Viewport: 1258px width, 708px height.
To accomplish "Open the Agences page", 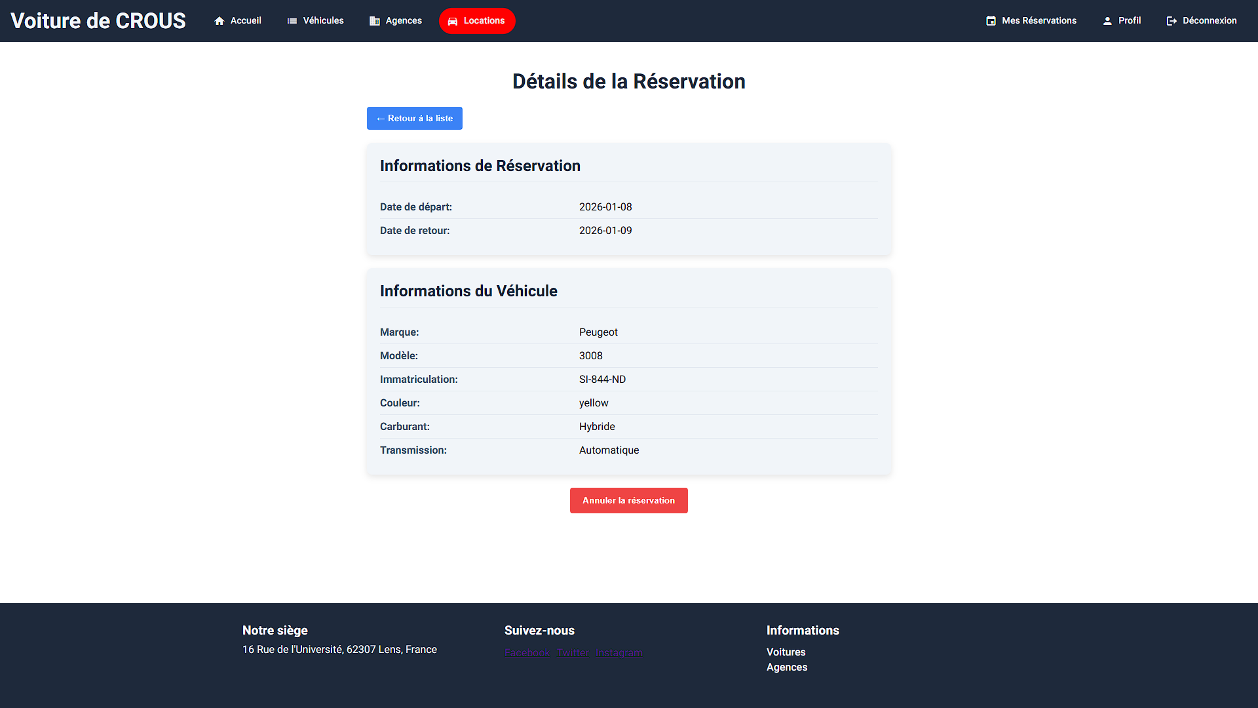I will 403,20.
